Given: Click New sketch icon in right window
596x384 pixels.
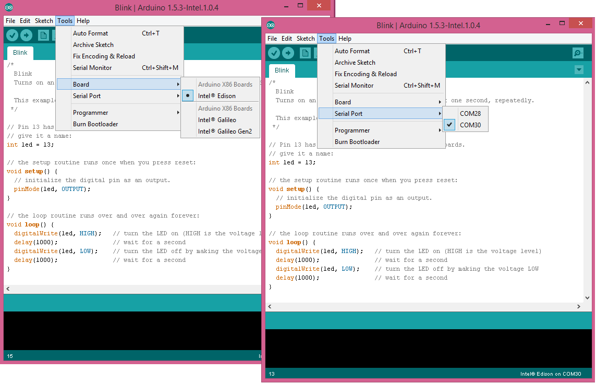Looking at the screenshot, I should (305, 53).
